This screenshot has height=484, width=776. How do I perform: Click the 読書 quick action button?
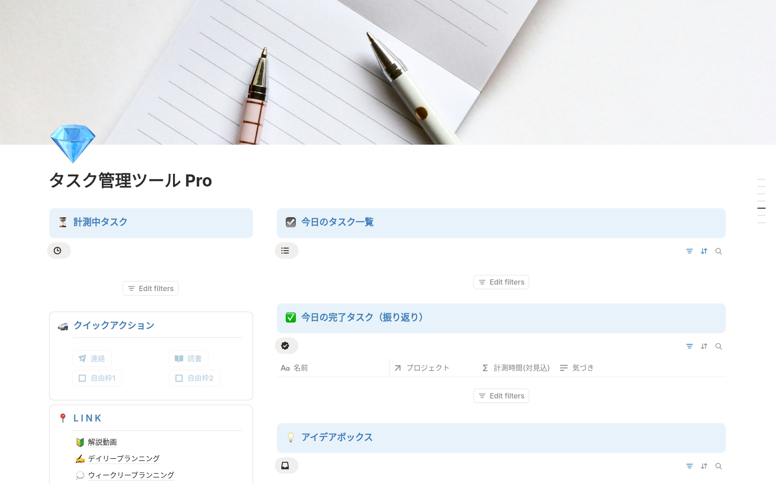click(x=189, y=358)
